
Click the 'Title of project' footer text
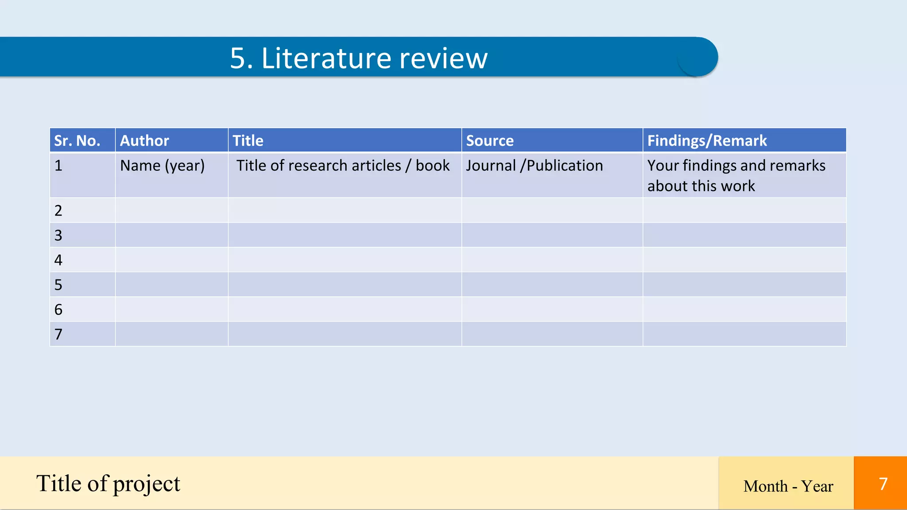coord(108,483)
